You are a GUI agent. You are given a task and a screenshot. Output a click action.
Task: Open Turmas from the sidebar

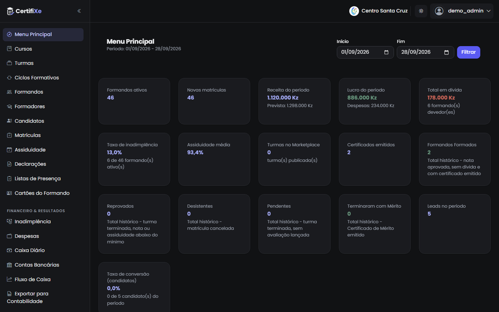pos(43,63)
